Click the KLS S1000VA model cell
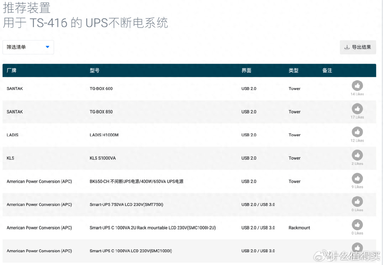This screenshot has height=265, width=384. (x=103, y=158)
